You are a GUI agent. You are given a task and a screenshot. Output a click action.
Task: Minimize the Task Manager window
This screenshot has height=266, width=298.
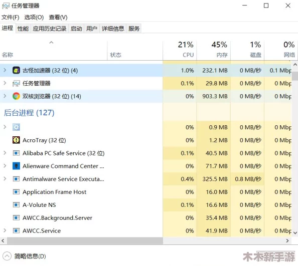(245, 6)
